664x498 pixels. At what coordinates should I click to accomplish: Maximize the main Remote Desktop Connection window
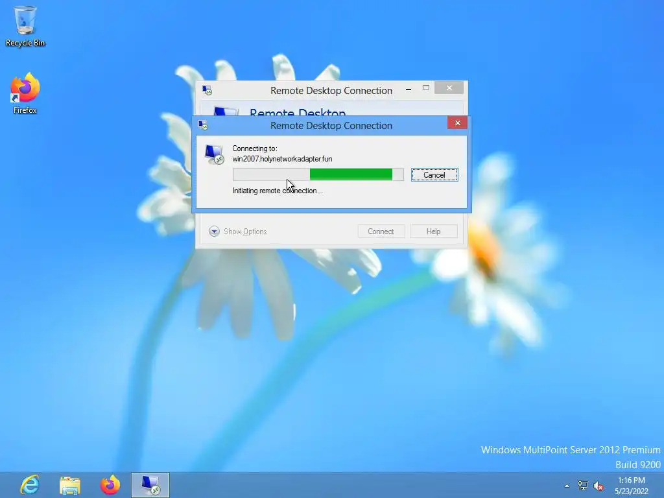(x=426, y=88)
